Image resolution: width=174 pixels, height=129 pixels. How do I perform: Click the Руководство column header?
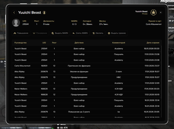pos(21,43)
